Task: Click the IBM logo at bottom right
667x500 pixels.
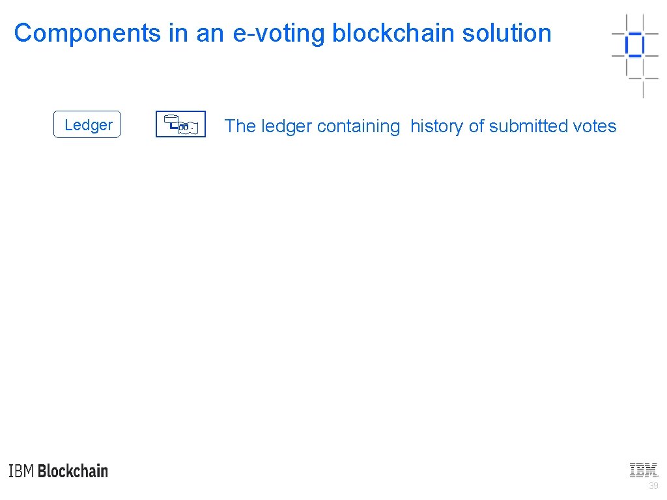Action: coord(643,469)
